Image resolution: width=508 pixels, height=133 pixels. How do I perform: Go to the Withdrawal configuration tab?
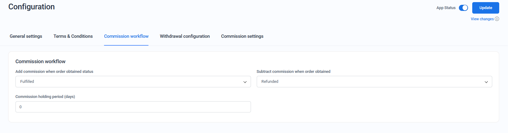[x=185, y=36]
